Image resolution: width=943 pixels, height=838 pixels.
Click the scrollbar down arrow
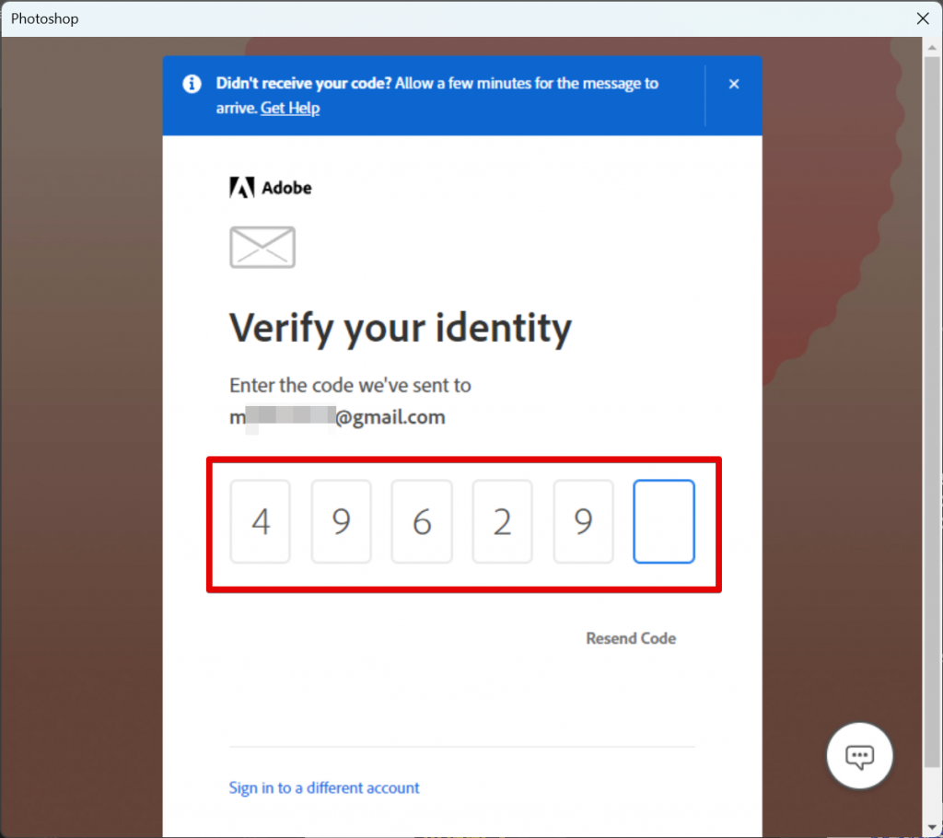(930, 828)
